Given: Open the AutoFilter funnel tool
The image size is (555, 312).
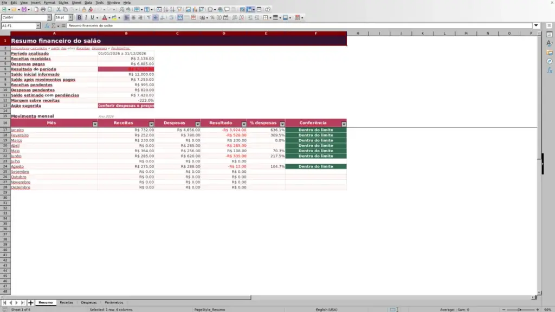Looking at the screenshot, I should [179, 10].
